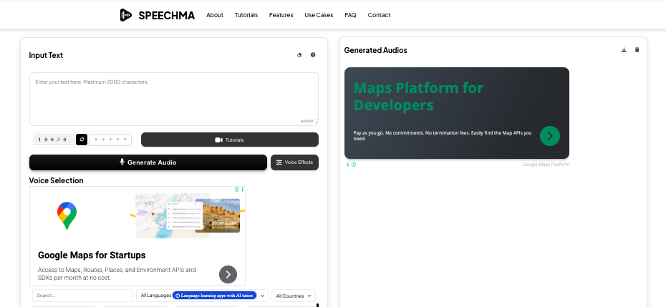Click Maps Platform for Developers headline
Viewport: 666px width, 307px height.
(x=418, y=97)
